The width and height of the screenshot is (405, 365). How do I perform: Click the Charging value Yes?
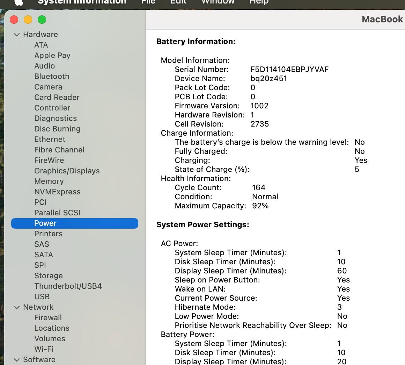click(x=361, y=160)
